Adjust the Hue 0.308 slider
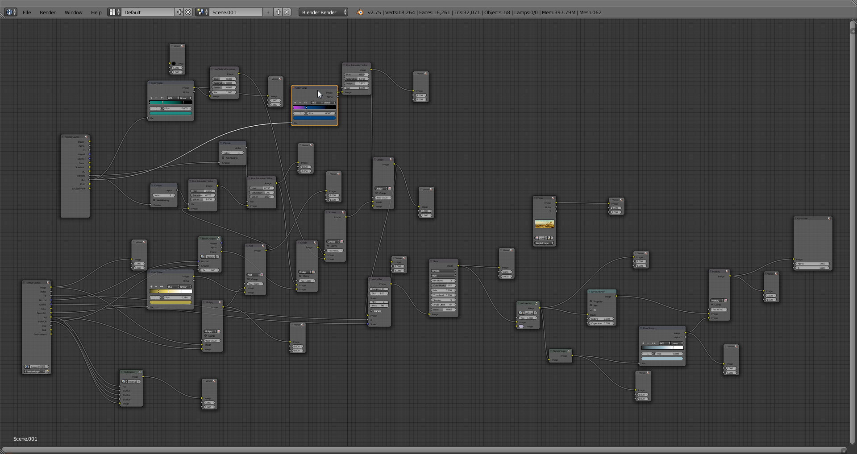 click(x=224, y=79)
